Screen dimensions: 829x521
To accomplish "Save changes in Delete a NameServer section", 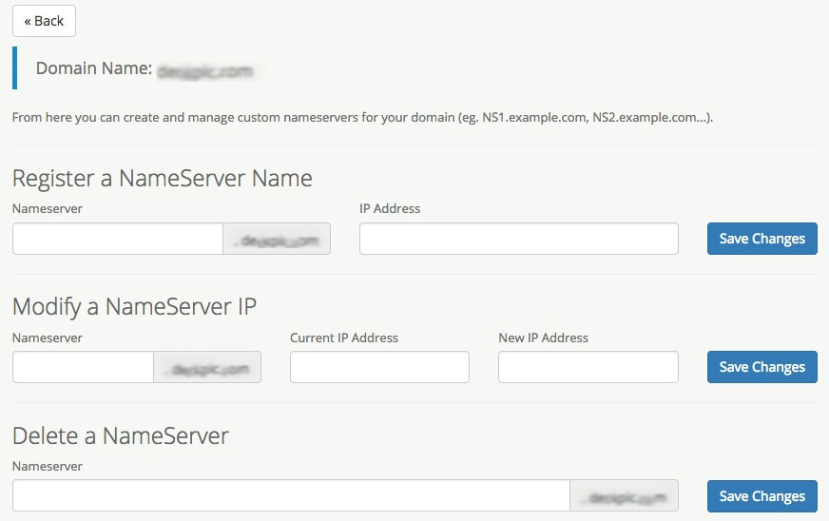I will (x=762, y=496).
